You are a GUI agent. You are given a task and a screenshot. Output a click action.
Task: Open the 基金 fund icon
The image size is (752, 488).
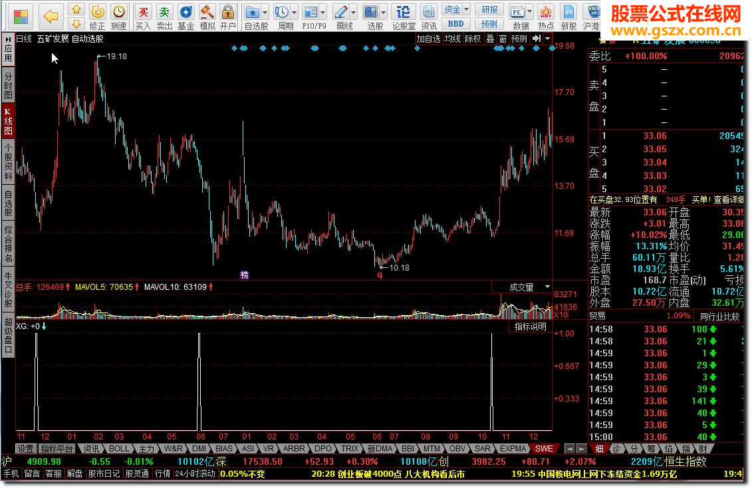[186, 11]
